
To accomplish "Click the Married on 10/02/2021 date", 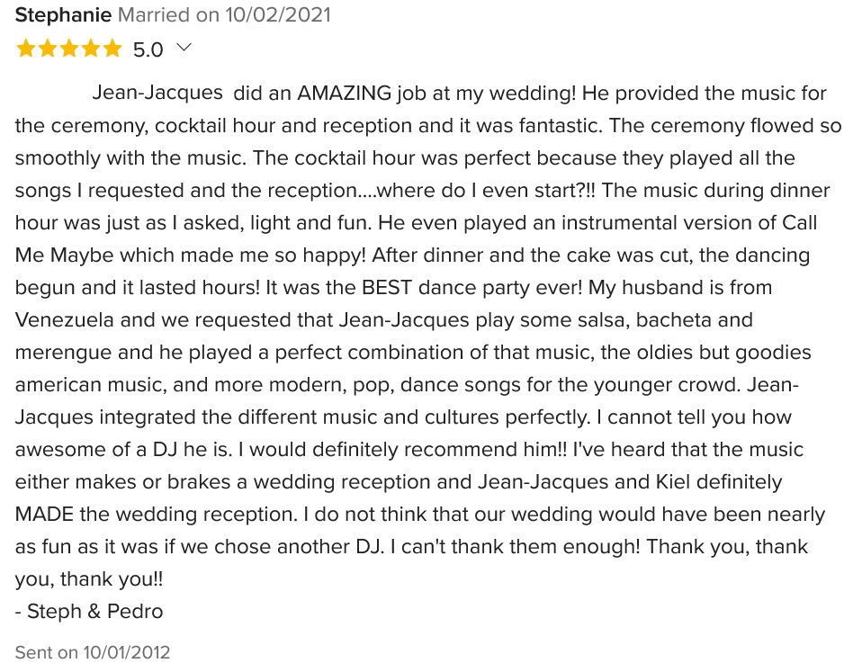I will pyautogui.click(x=224, y=14).
